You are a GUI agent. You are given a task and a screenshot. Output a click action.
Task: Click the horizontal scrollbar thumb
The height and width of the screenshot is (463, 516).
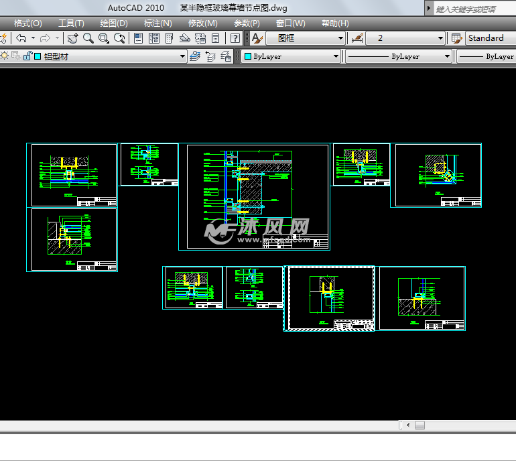420,425
